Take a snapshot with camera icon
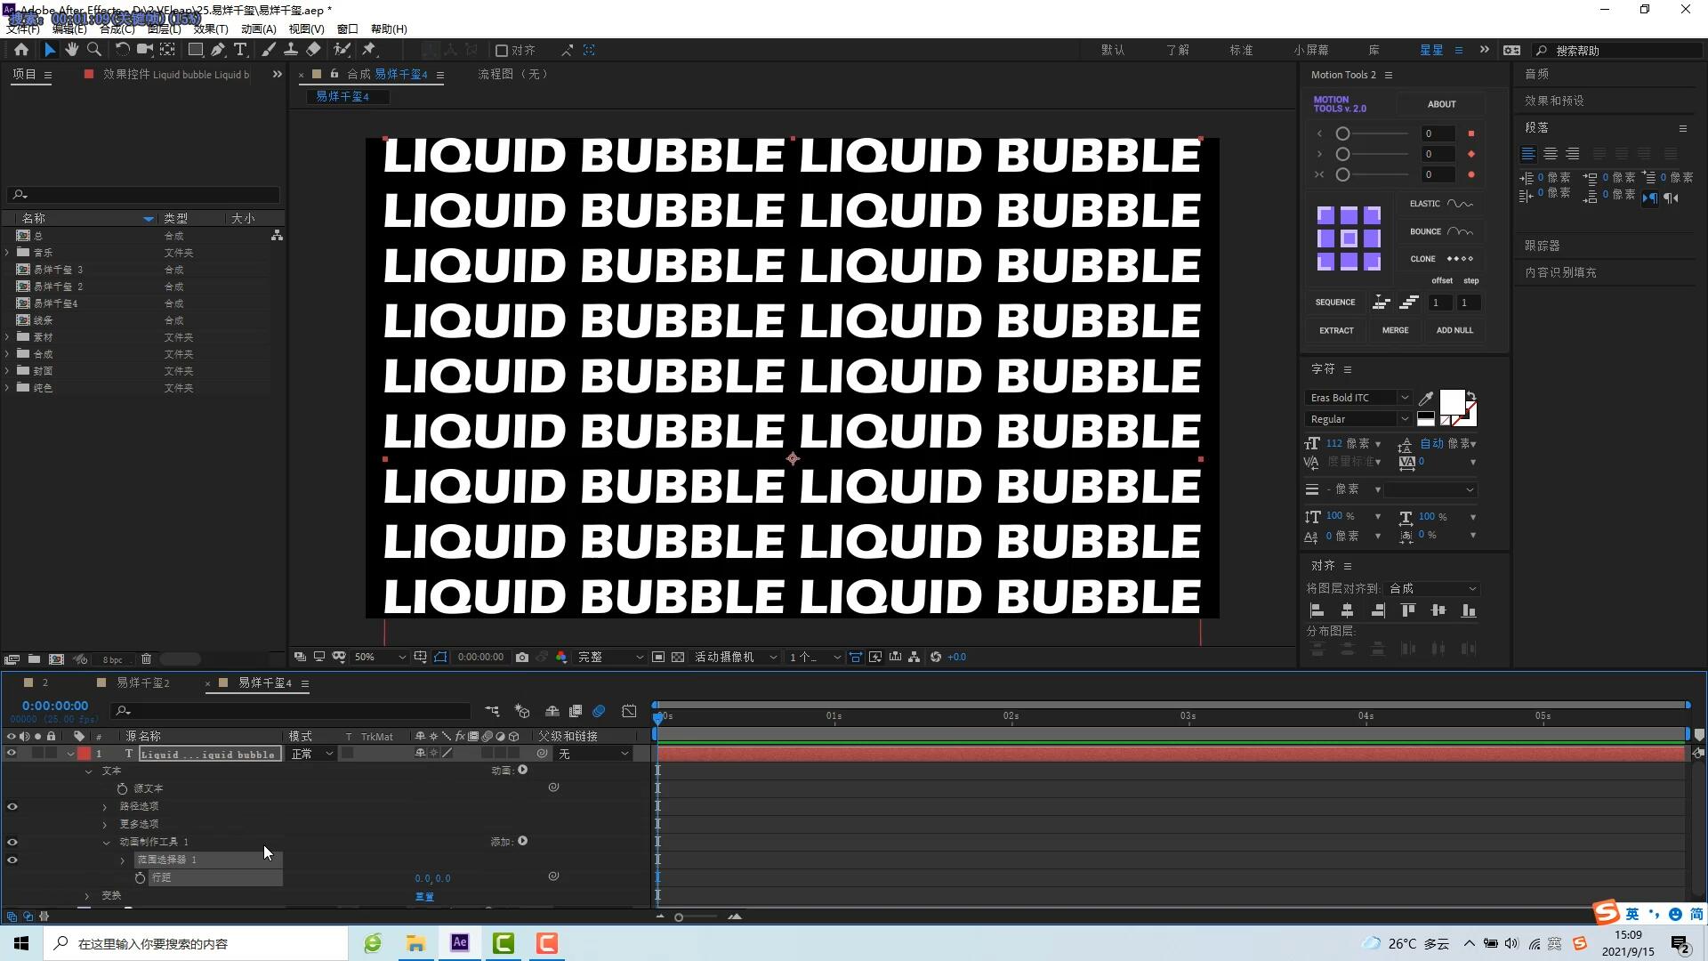Screen dimensions: 1708x961 coord(522,657)
